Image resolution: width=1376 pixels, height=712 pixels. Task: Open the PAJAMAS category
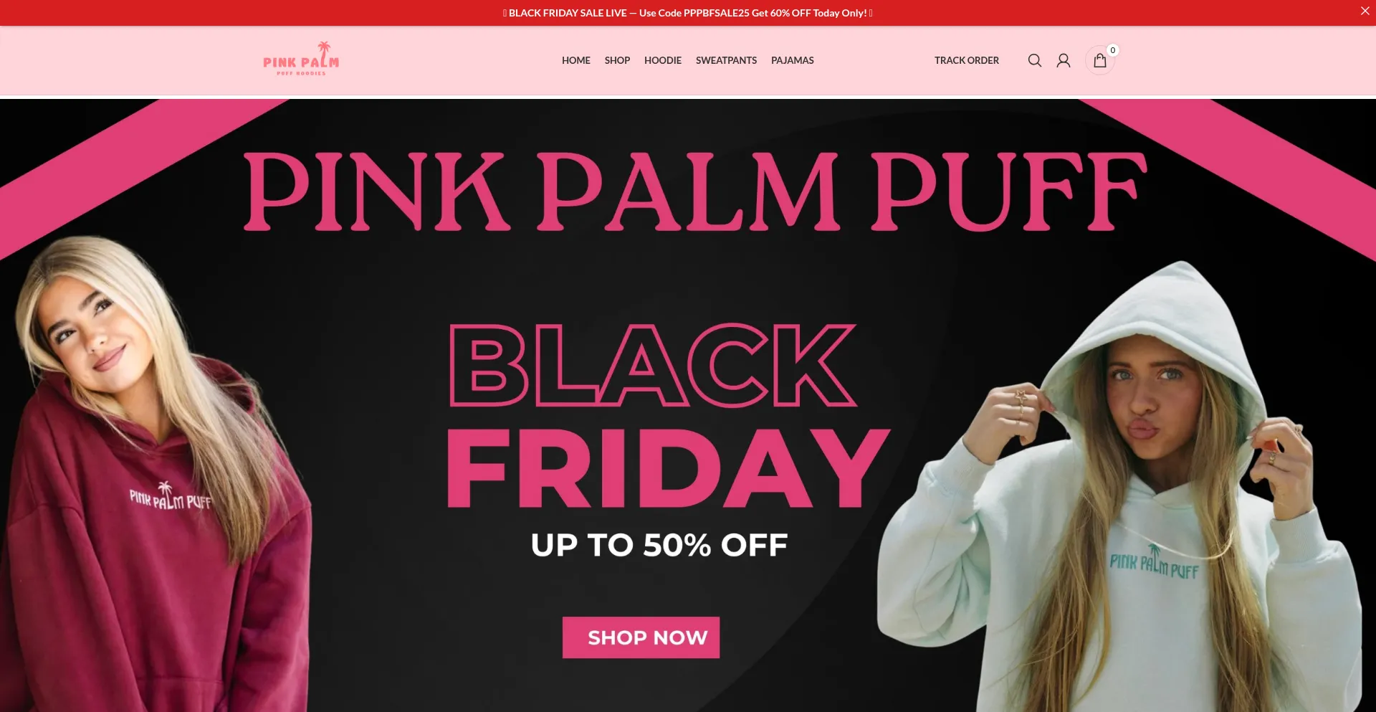(x=793, y=60)
